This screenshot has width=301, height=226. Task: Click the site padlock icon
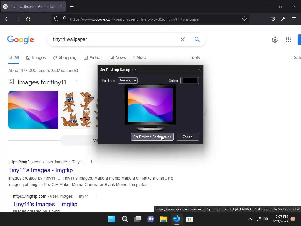point(65,19)
